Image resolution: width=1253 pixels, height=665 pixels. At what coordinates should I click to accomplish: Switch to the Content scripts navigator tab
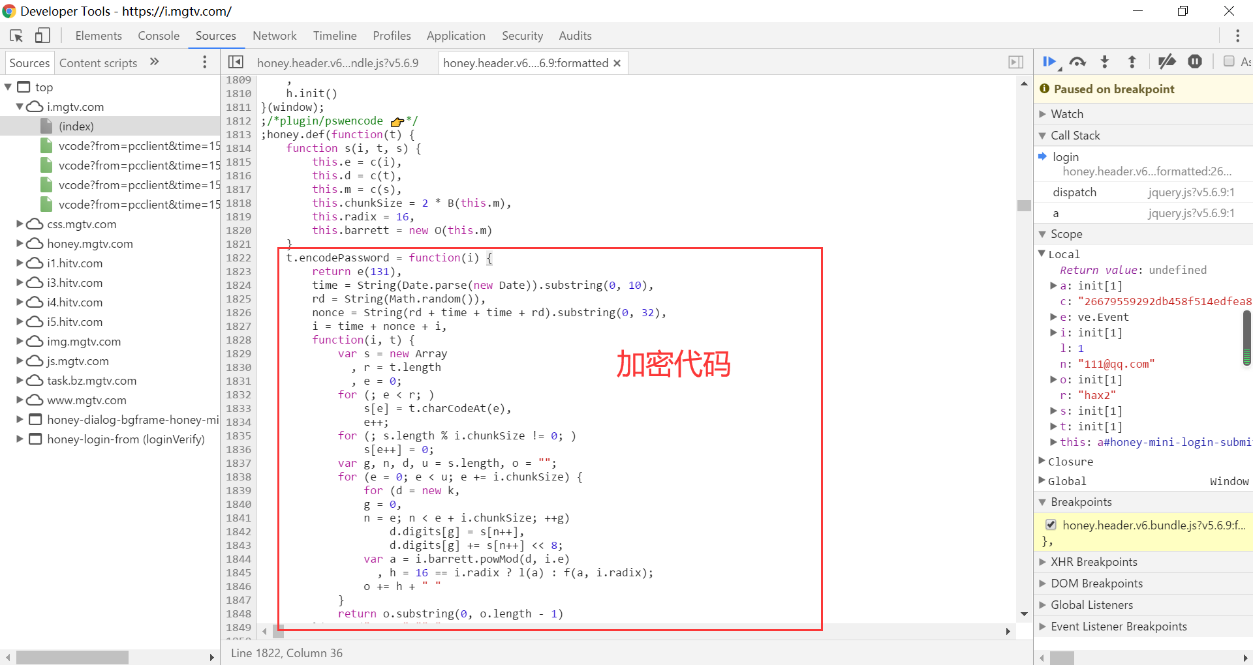click(98, 63)
